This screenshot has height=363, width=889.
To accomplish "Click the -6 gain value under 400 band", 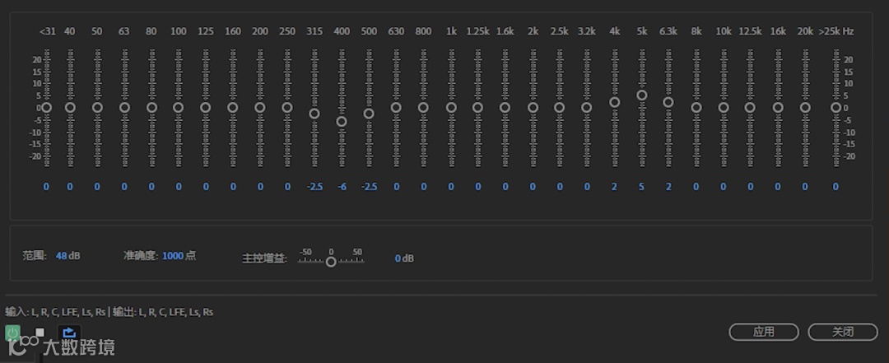I will 342,187.
